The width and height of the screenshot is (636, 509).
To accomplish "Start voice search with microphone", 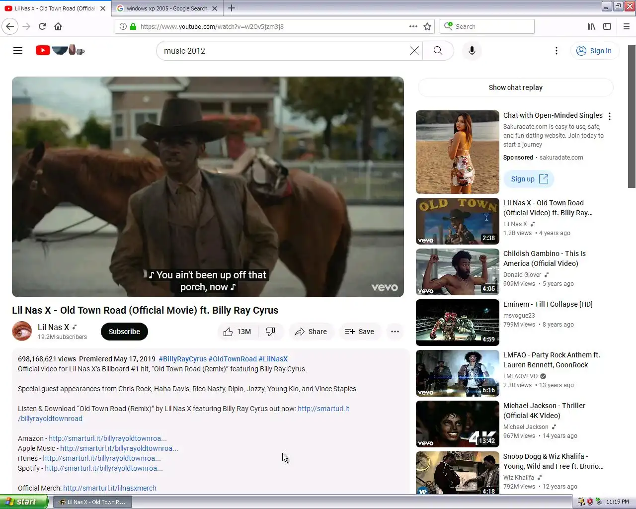I will point(472,51).
